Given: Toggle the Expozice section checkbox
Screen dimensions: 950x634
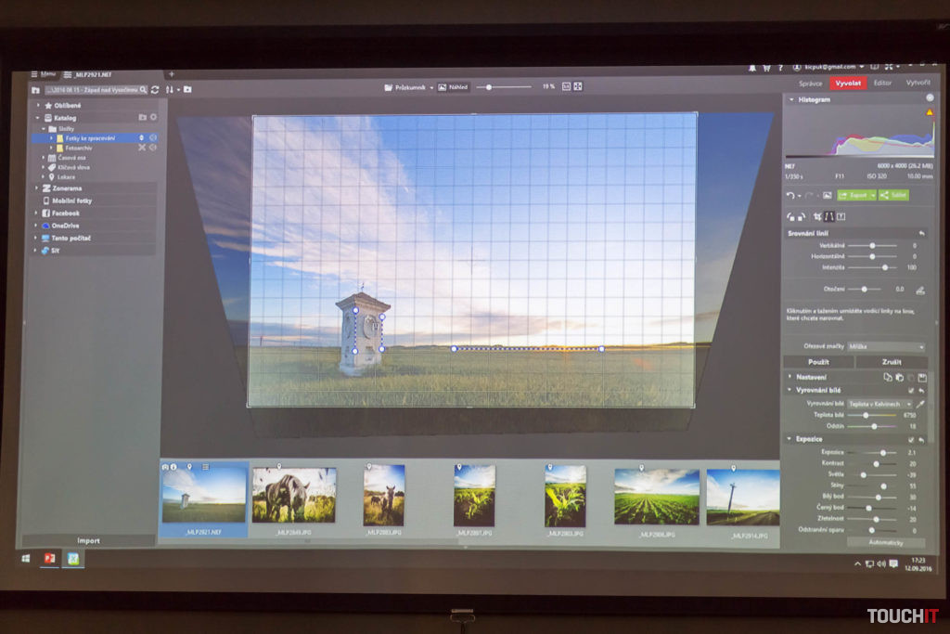Looking at the screenshot, I should [x=910, y=439].
